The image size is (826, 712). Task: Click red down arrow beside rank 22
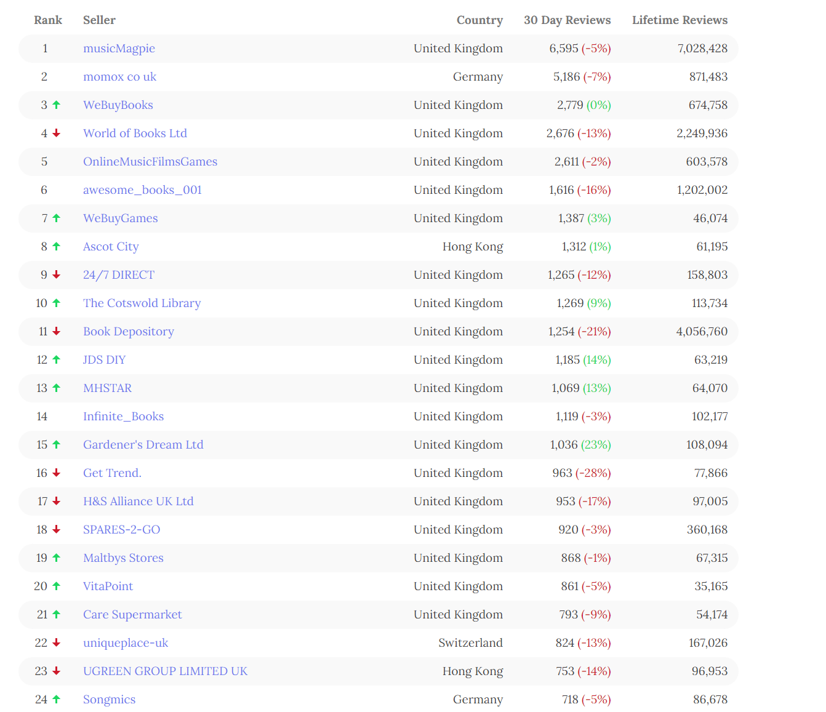57,642
